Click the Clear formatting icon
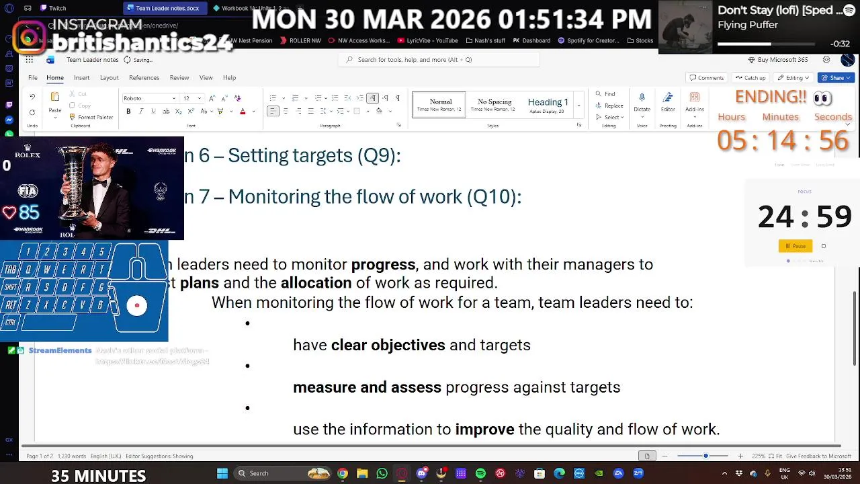 click(x=237, y=98)
